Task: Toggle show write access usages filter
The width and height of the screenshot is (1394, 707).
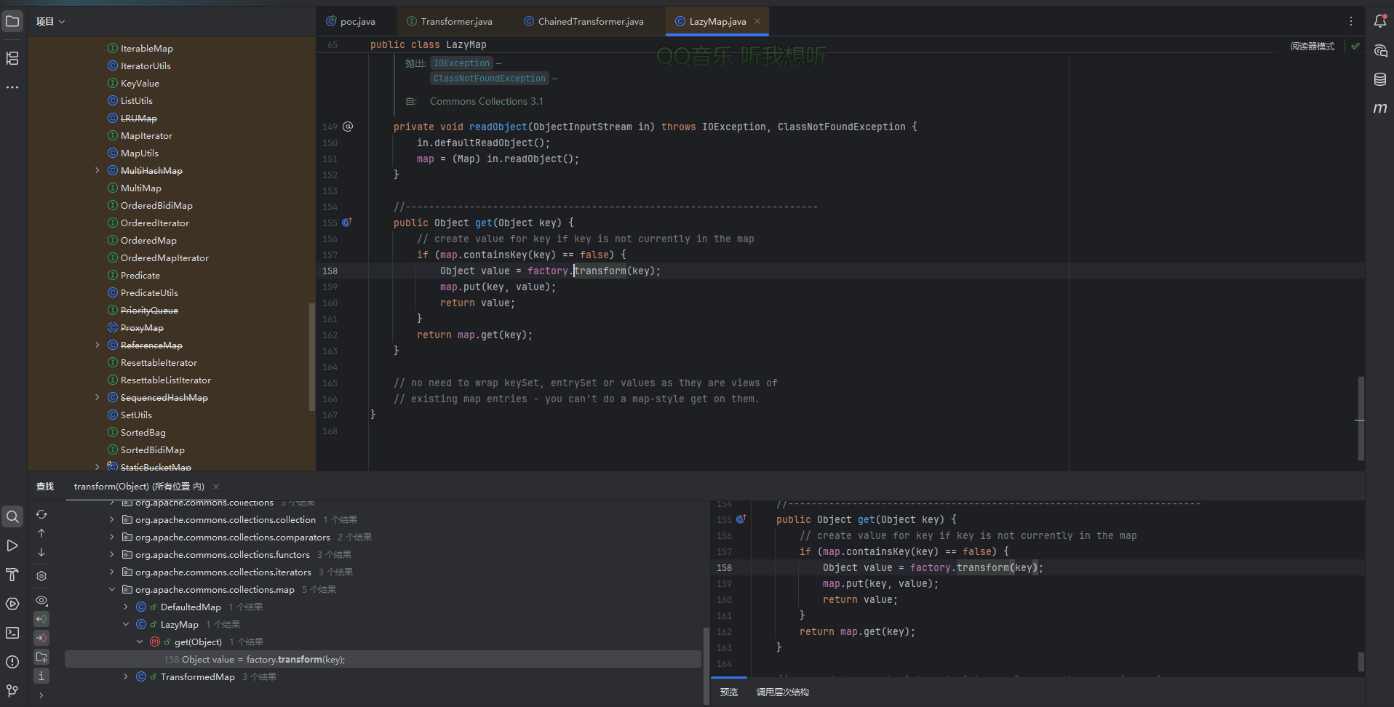Action: [x=41, y=638]
